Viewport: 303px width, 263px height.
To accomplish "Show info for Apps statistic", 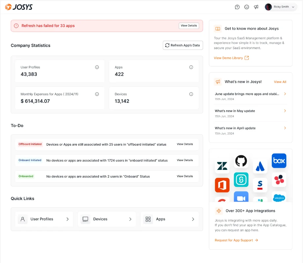I will pyautogui.click(x=191, y=67).
